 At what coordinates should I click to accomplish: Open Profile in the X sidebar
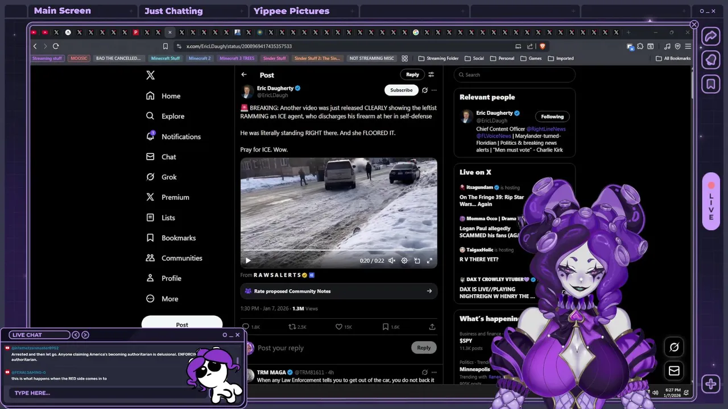pos(164,278)
